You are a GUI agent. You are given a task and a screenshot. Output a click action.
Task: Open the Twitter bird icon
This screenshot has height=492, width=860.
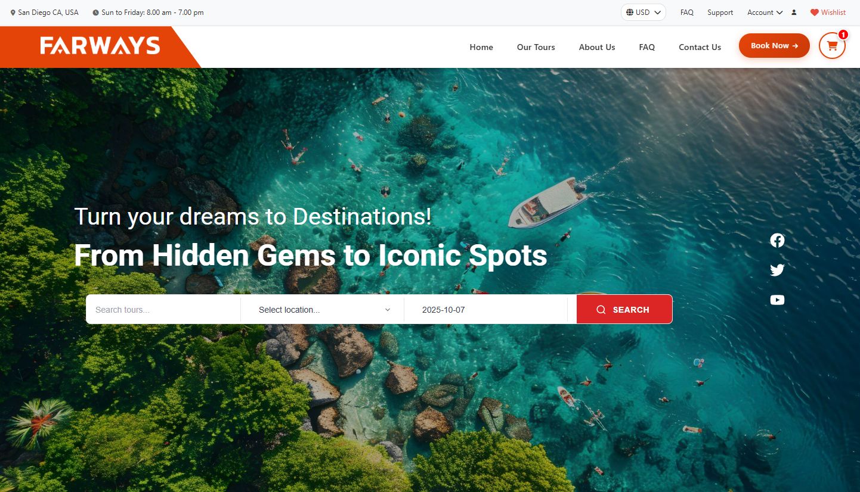(777, 270)
